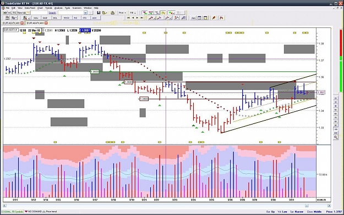This screenshot has height=215, width=344.
Task: Select zoom level 200 button
Action: pos(335,133)
